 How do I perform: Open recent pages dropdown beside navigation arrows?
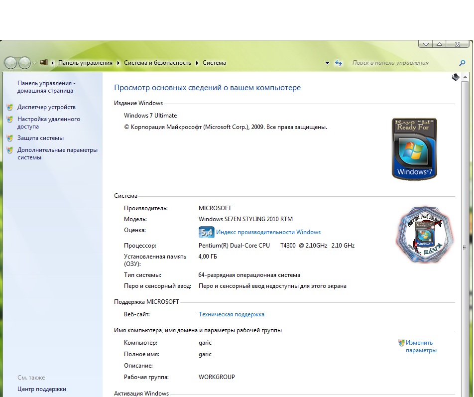pos(34,63)
